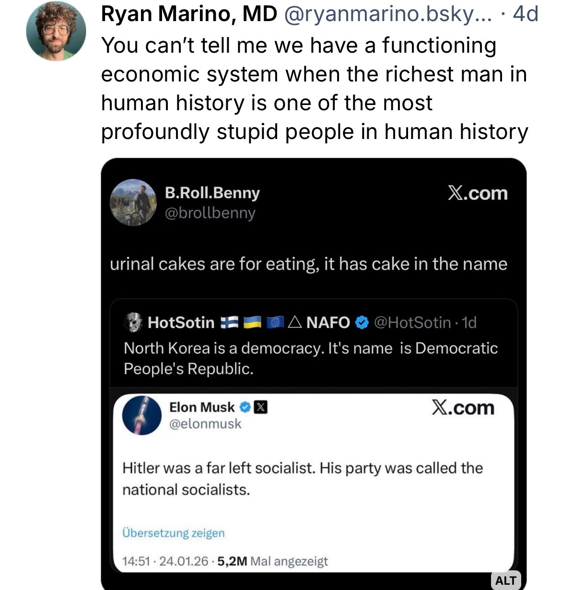Click the X.com logo in Musk's post

coord(463,408)
